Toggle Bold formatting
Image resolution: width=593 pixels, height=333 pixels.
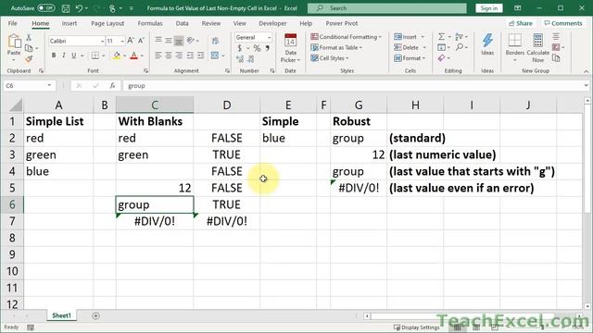tap(54, 55)
